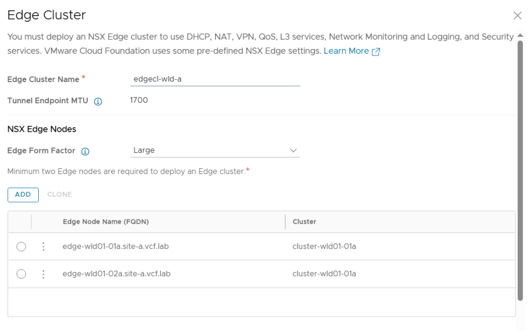Open actions menu for edge-wld01-01a node
The image size is (529, 331).
coord(43,247)
